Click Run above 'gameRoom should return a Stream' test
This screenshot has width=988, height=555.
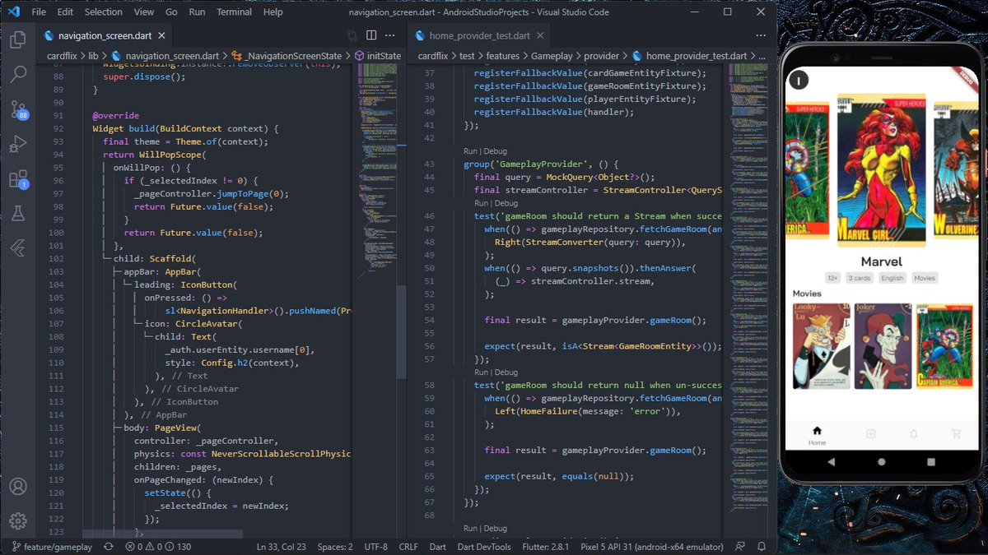481,203
